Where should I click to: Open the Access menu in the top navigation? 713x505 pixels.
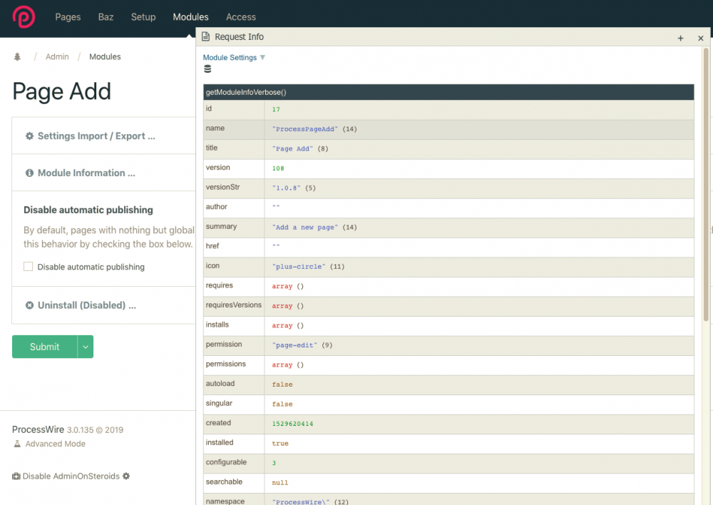(240, 17)
